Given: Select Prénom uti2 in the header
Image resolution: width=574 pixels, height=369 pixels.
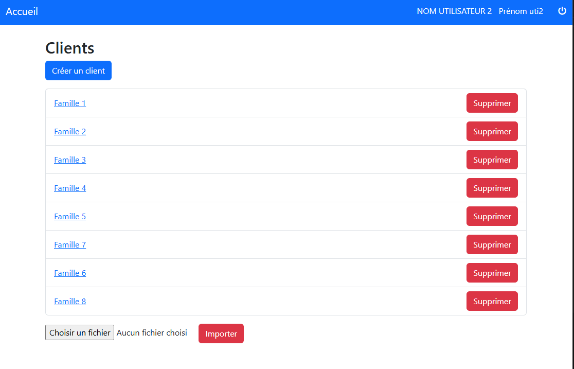Looking at the screenshot, I should pyautogui.click(x=521, y=11).
